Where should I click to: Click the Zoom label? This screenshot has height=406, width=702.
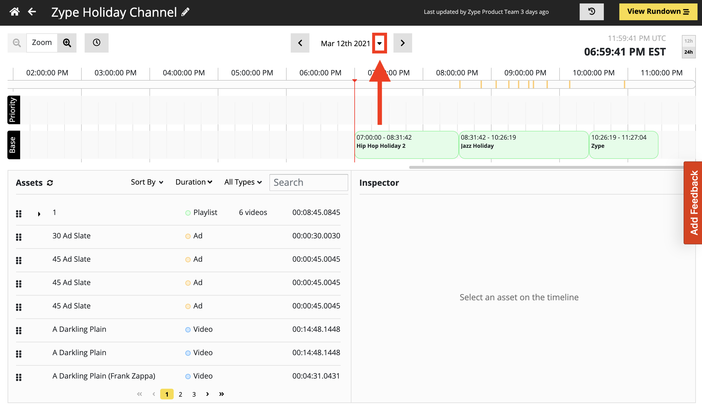click(x=42, y=43)
